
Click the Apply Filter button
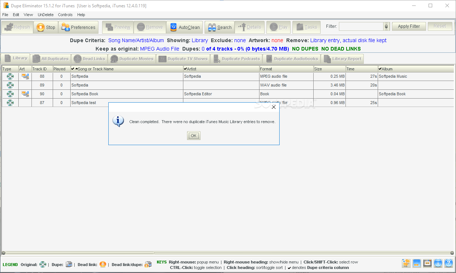(x=409, y=26)
